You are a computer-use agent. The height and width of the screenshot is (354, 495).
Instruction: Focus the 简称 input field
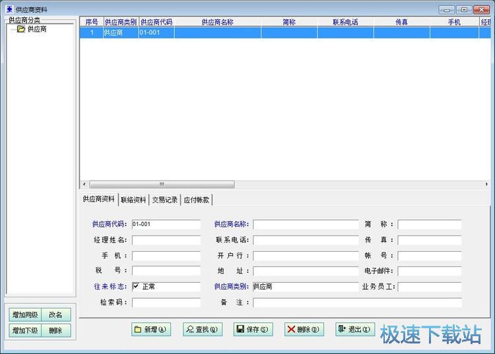tap(430, 224)
